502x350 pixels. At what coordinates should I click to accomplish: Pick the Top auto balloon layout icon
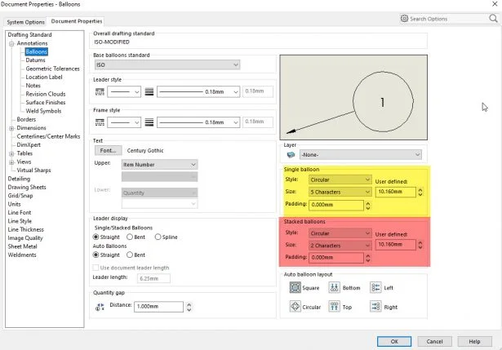pos(335,307)
